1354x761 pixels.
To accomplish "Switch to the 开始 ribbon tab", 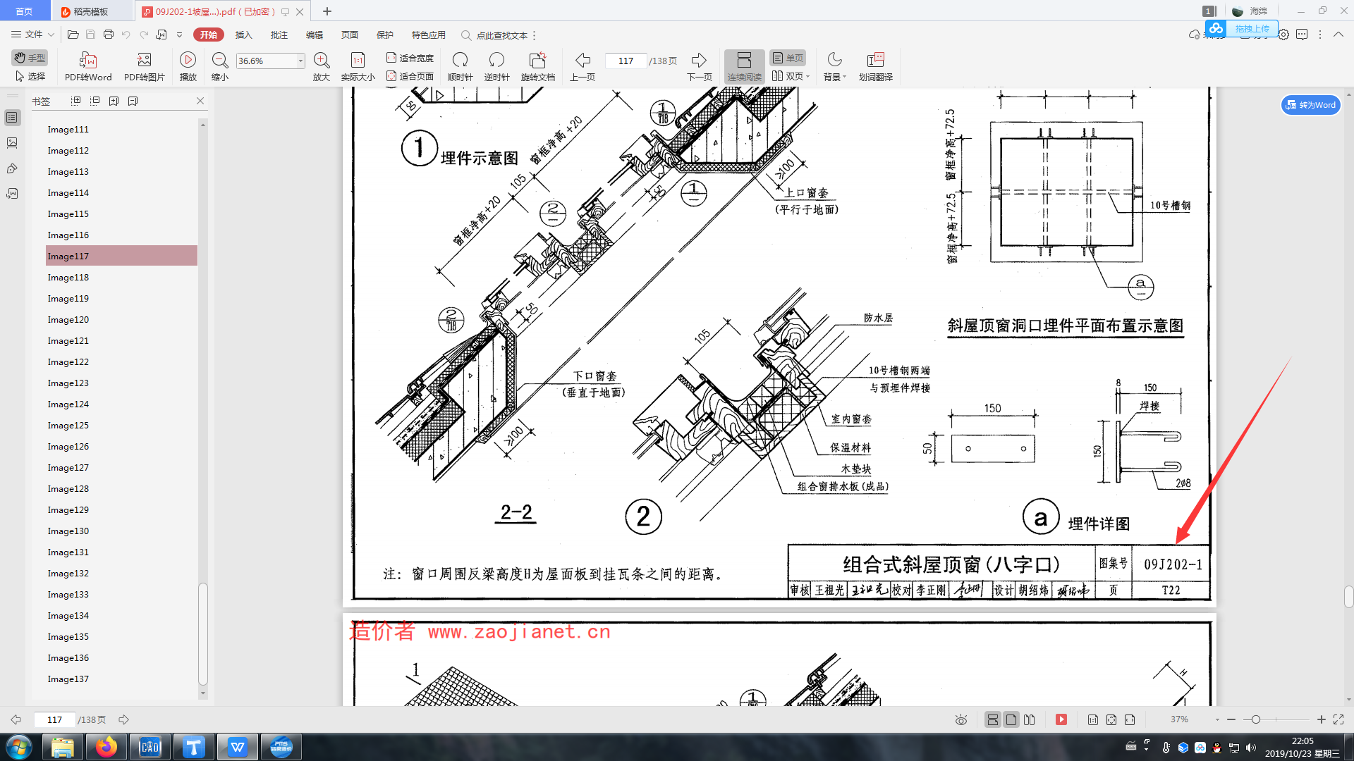I will tap(209, 35).
